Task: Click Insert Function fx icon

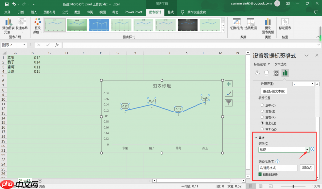Action: click(57, 45)
